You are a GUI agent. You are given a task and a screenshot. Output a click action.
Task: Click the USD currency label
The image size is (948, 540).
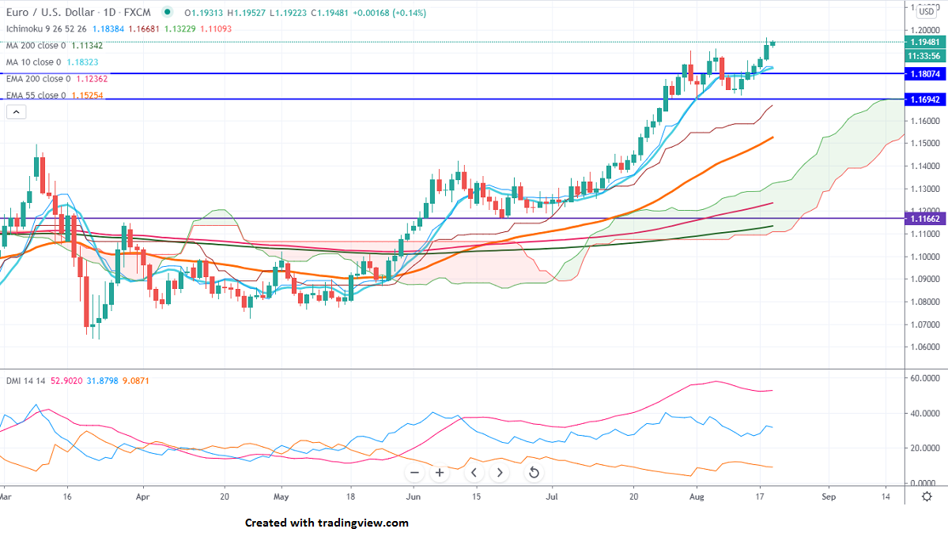tap(926, 12)
